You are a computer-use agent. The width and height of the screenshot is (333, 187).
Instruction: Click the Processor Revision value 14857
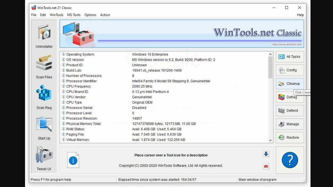pyautogui.click(x=137, y=118)
